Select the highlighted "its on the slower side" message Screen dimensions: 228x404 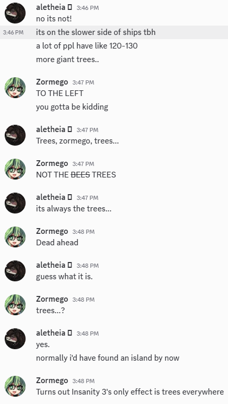pyautogui.click(x=114, y=32)
